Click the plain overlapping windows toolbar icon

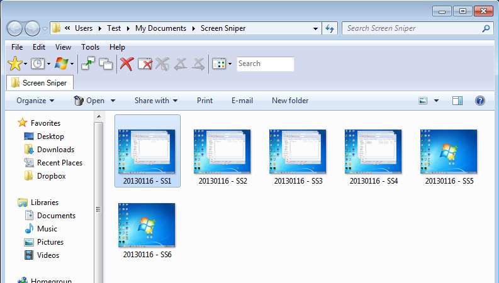click(106, 64)
